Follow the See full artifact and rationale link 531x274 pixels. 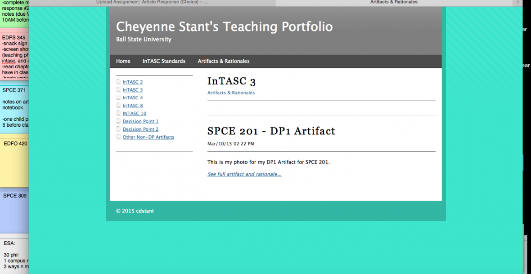coord(244,174)
